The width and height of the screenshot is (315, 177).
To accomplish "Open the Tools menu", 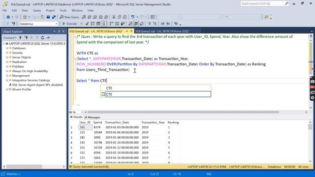I will 63,10.
